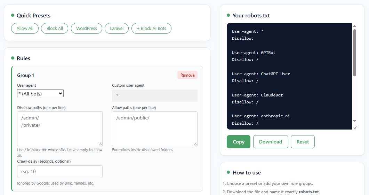Click the robots.txt scrollbar up arrow
Viewport: 369px width, 195px height.
(354, 26)
